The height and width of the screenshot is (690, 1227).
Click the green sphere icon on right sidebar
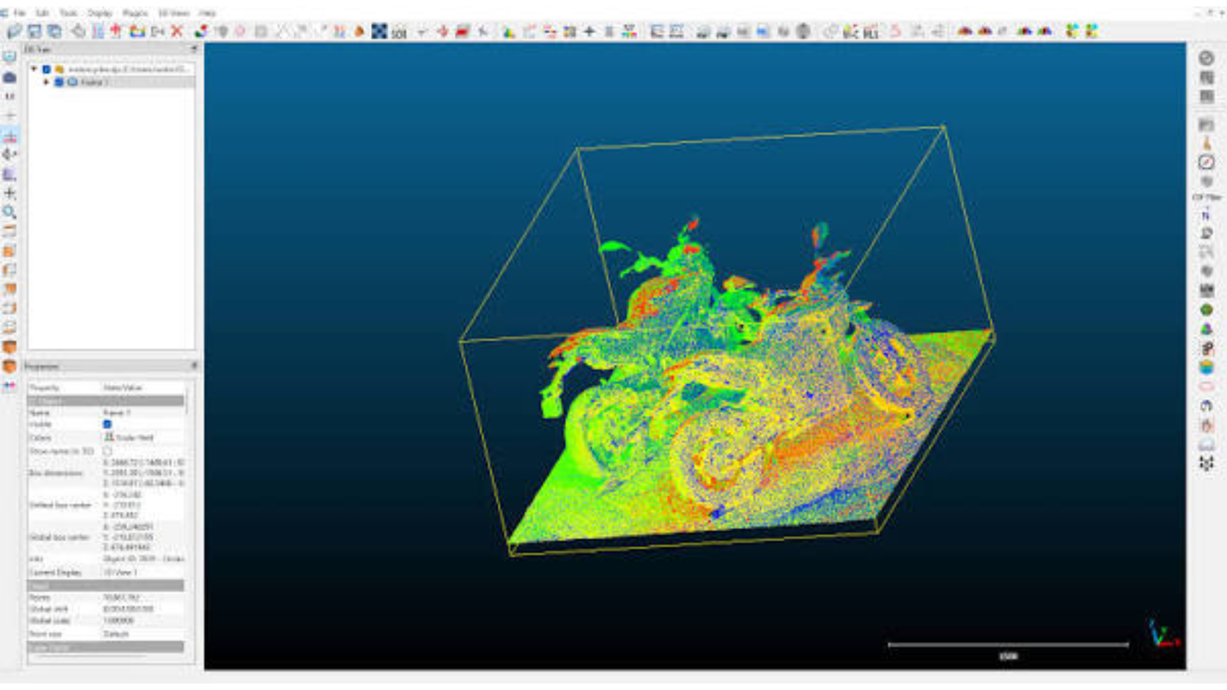point(1206,310)
